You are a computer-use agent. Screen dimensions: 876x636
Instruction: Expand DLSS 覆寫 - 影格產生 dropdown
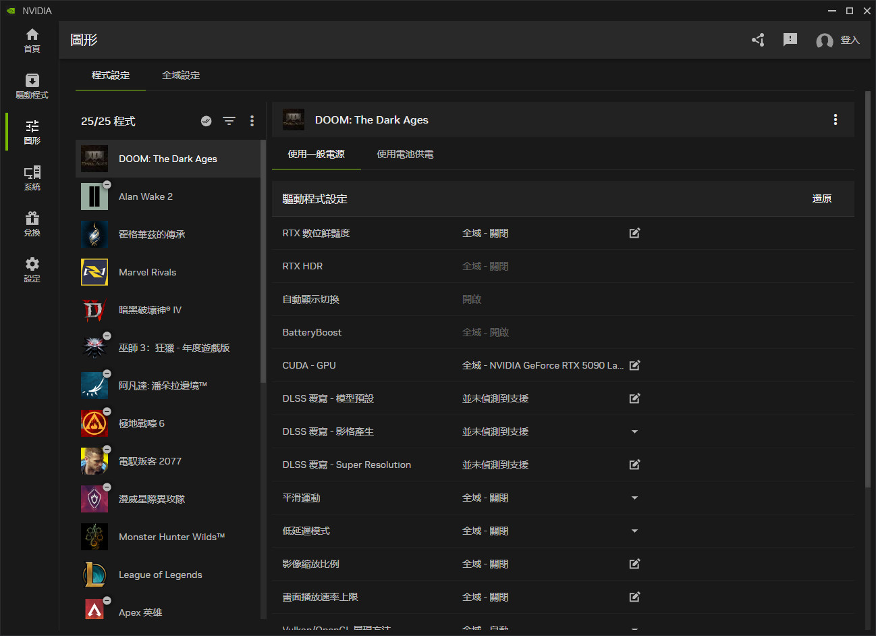click(634, 431)
